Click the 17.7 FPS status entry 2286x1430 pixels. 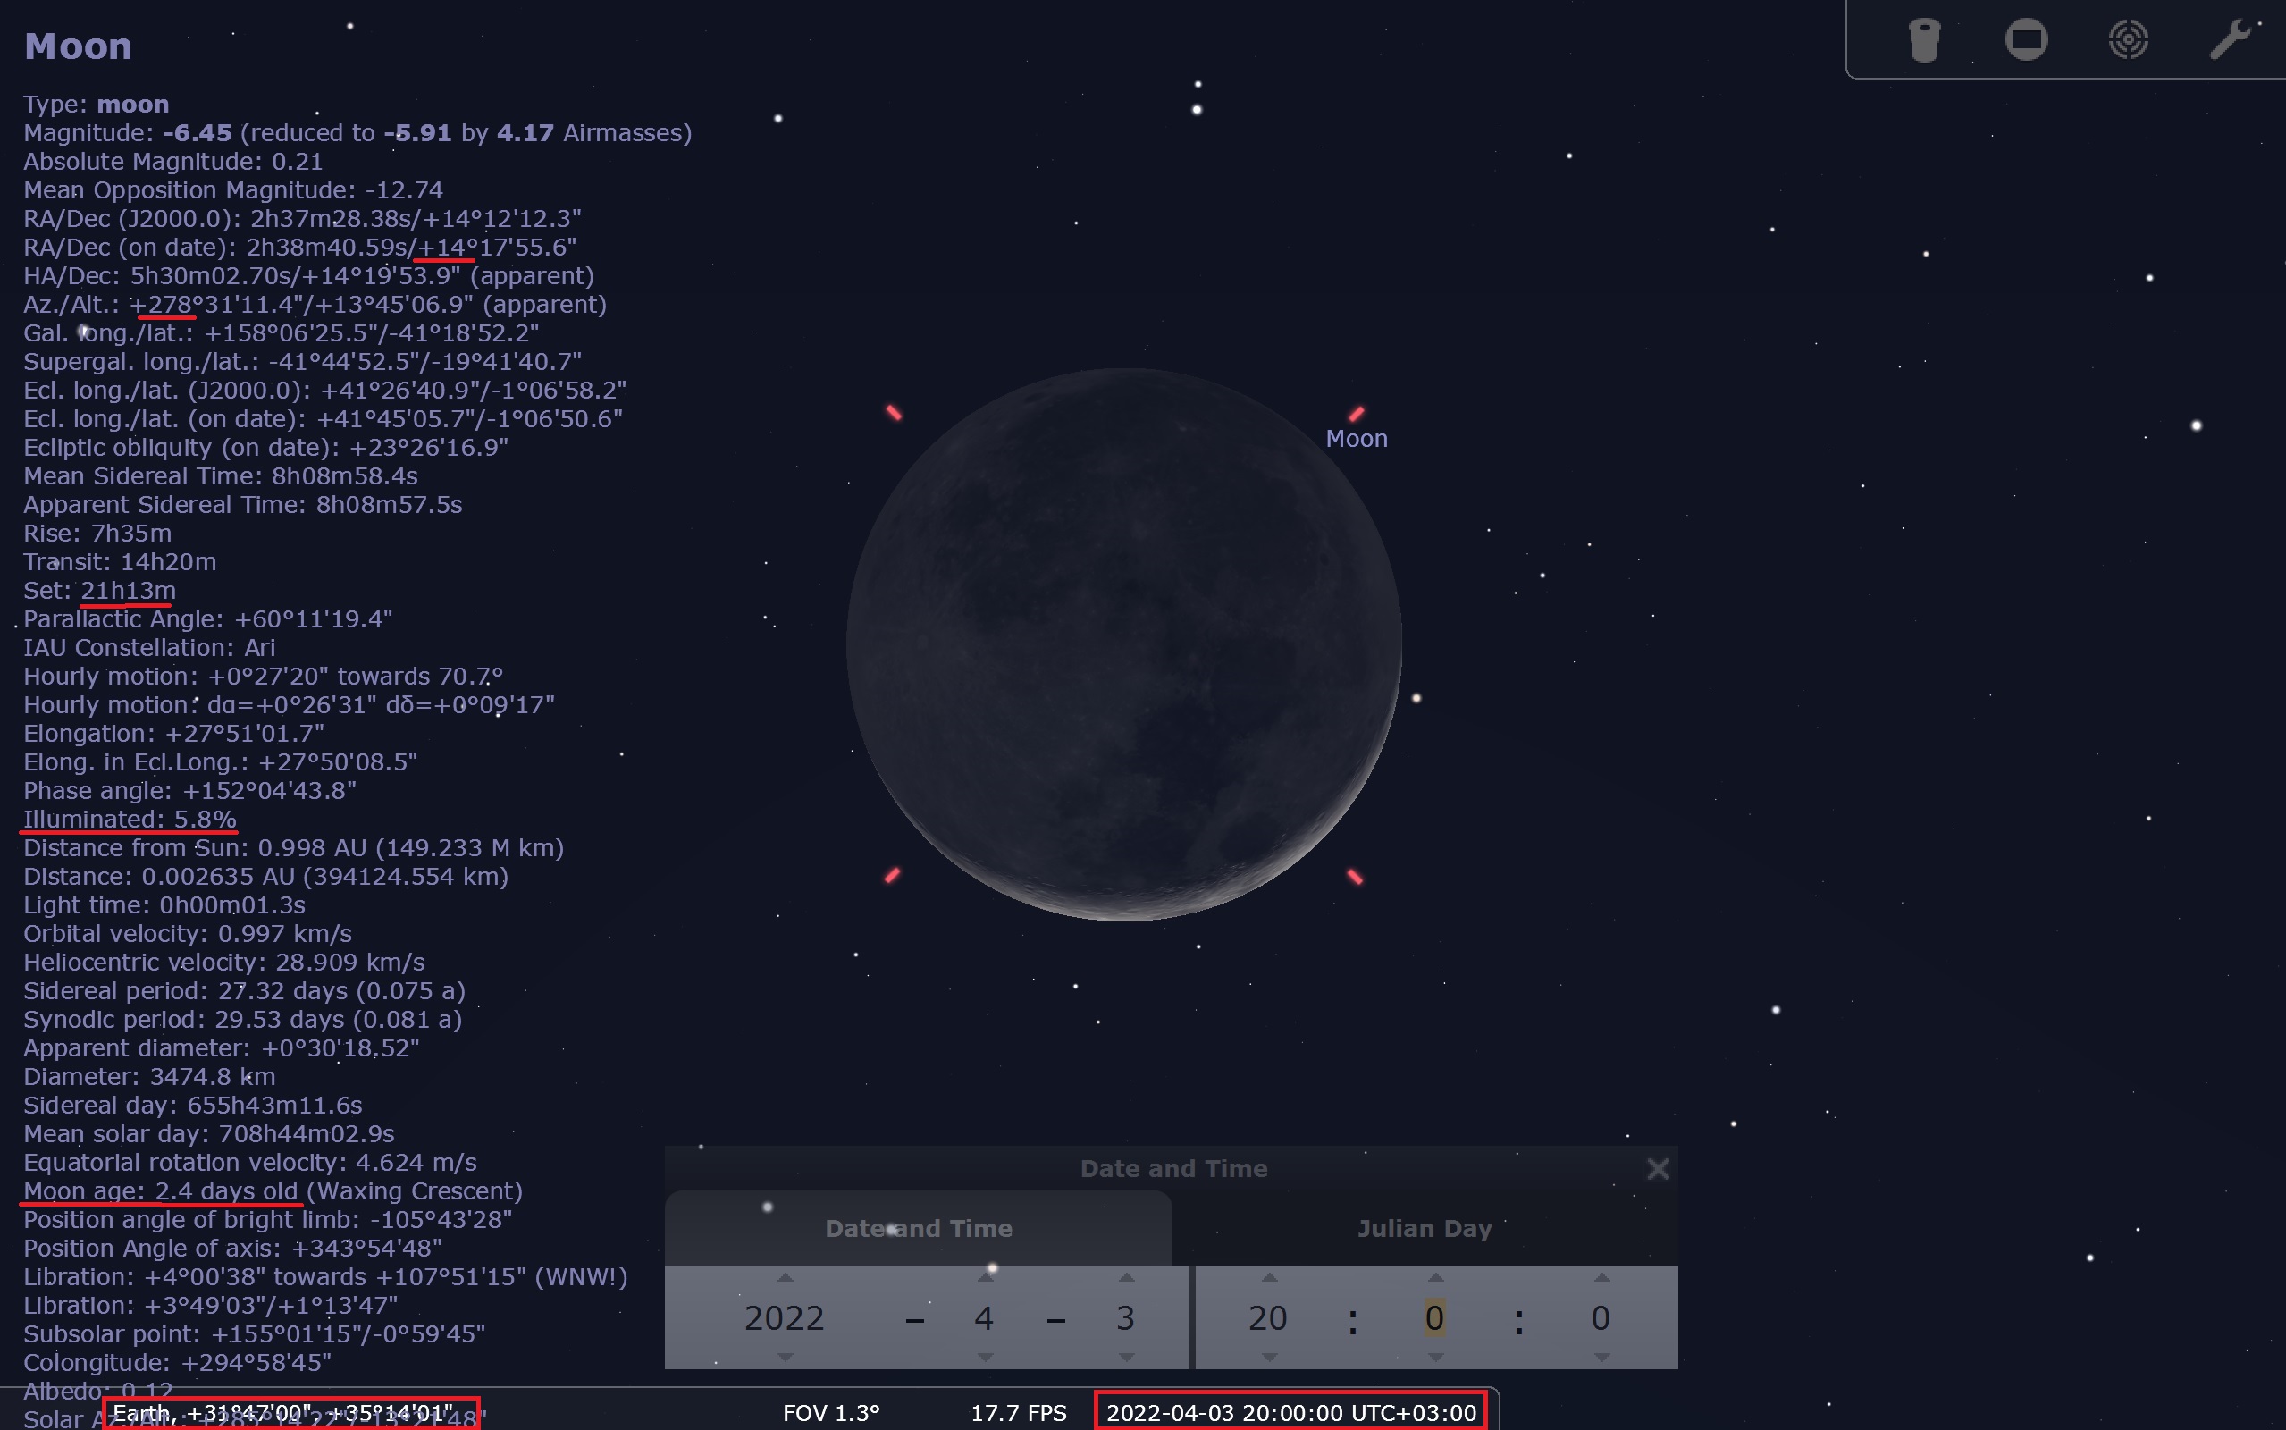(1018, 1413)
